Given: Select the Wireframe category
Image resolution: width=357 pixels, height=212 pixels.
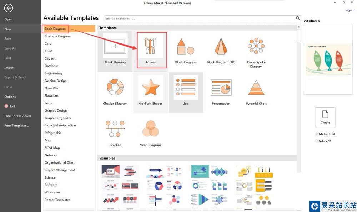Looking at the screenshot, I should [52, 192].
